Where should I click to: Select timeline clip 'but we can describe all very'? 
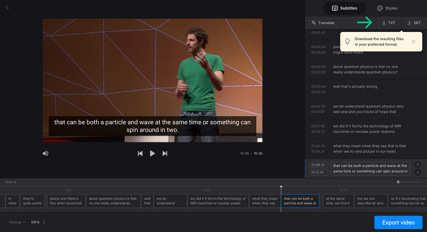pyautogui.click(x=371, y=201)
